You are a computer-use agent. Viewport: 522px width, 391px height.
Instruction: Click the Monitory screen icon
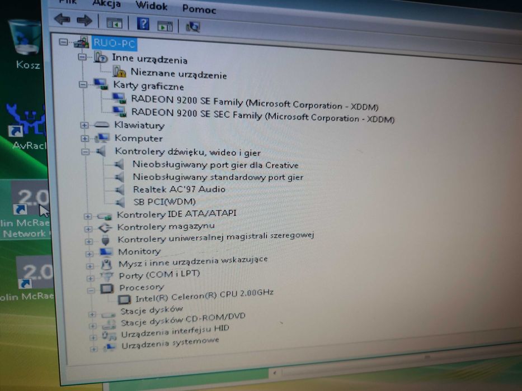(106, 252)
